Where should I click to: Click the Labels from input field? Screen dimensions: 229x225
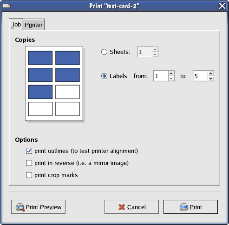[161, 76]
